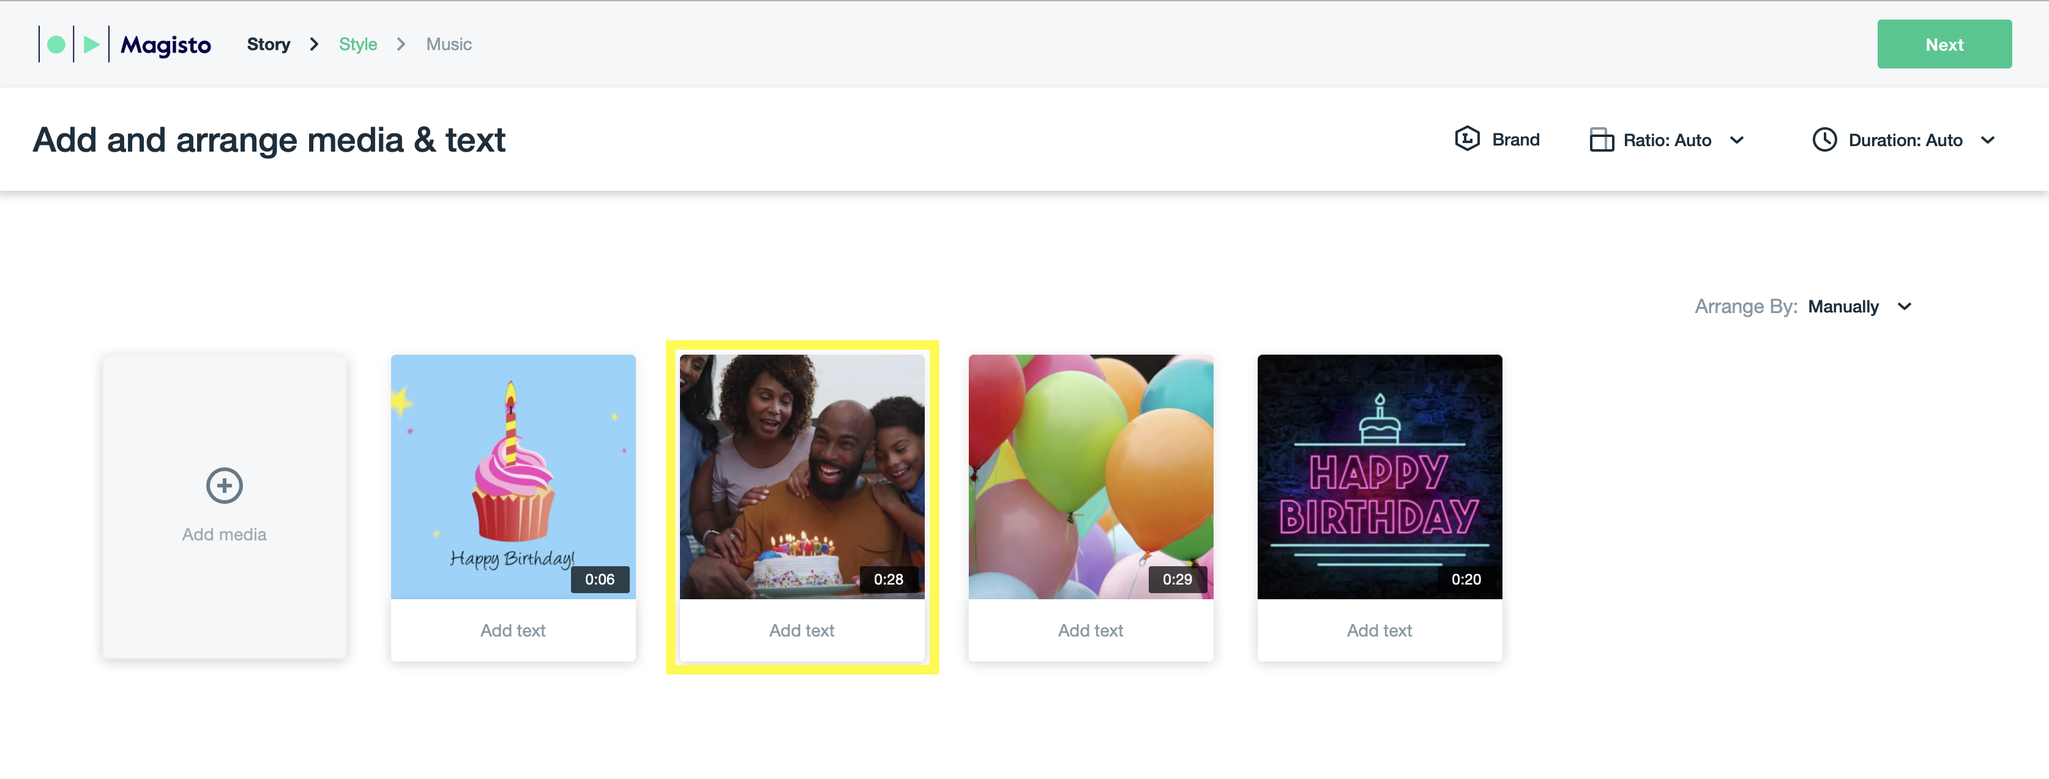The image size is (2049, 779).
Task: Click the 'Add and arrange media & text' heading
Action: [x=269, y=140]
